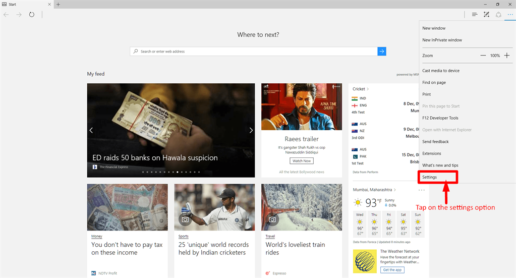Select Cast media to device
The width and height of the screenshot is (516, 278).
point(441,71)
